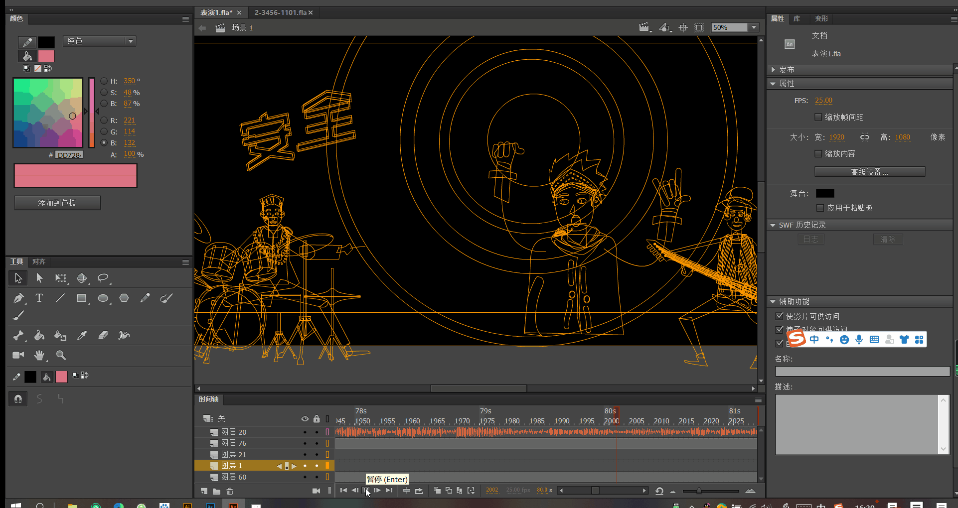Click the center stage crosshair icon

click(x=682, y=27)
